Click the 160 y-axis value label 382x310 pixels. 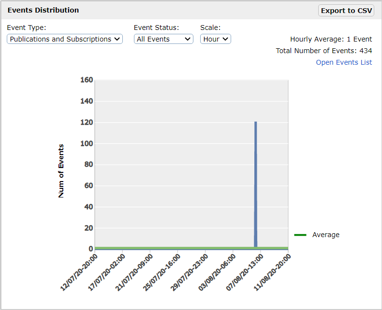[86, 80]
